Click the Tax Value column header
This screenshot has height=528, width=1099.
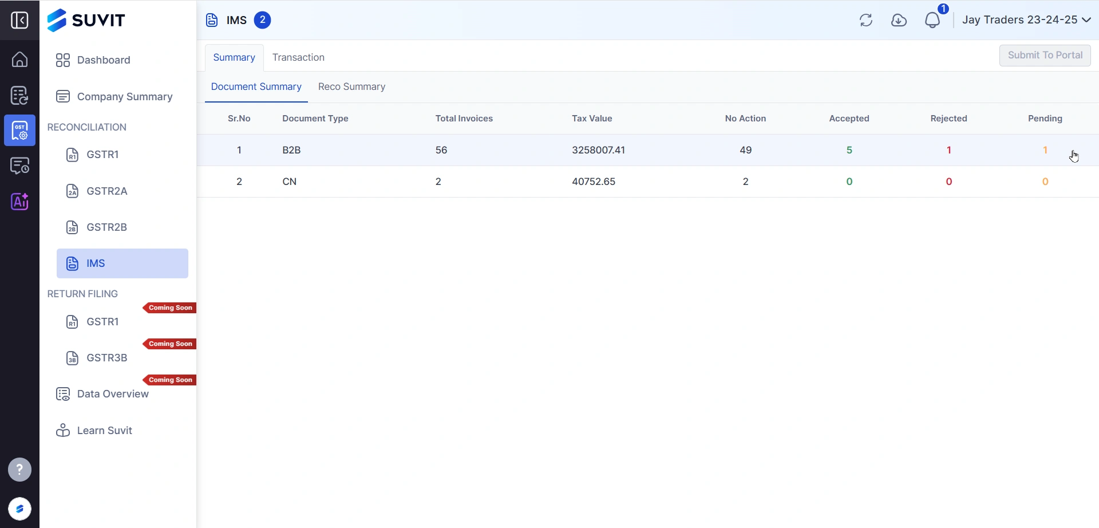point(592,119)
